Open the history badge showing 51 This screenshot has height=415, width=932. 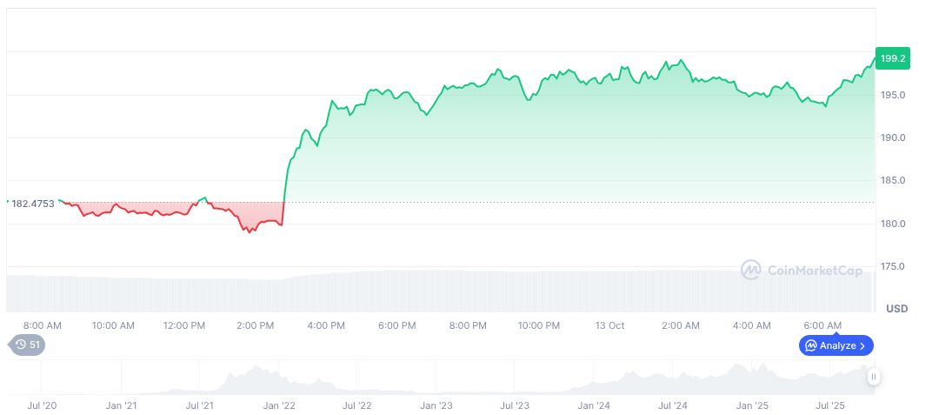(x=28, y=345)
